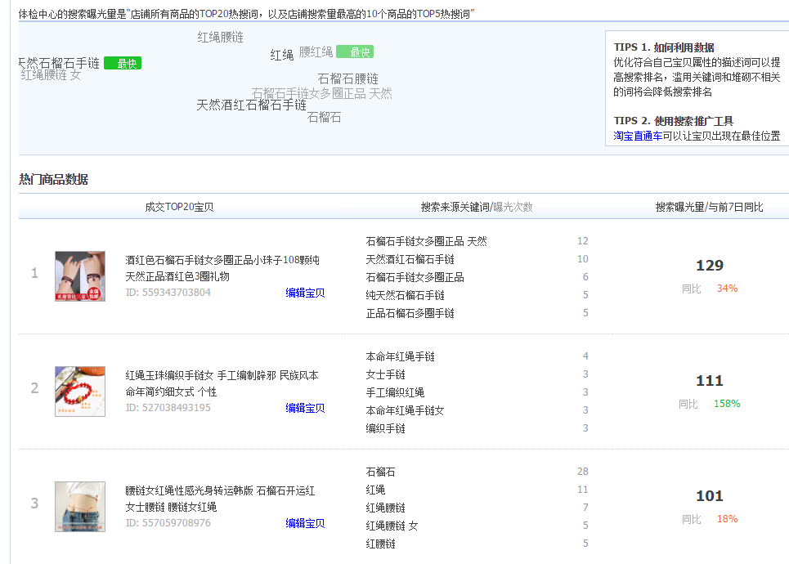Click the 纯天然石榴石手链 keyword in product 1's list

[x=405, y=295]
